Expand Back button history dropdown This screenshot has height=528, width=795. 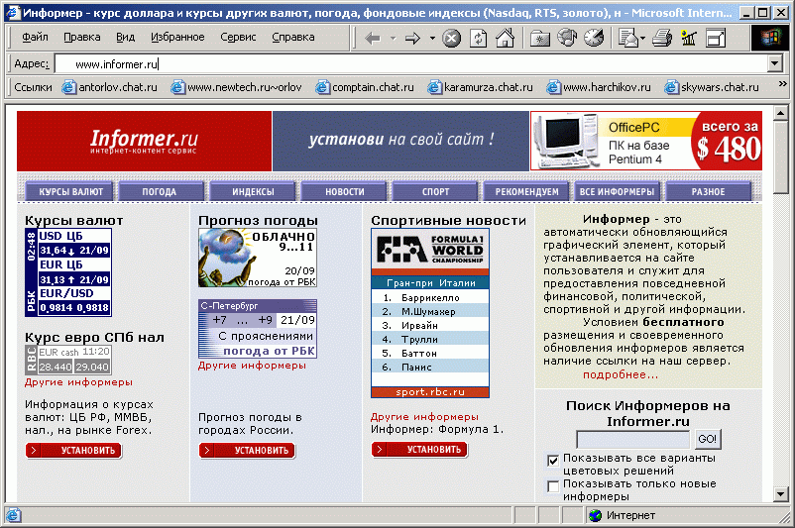[x=393, y=38]
